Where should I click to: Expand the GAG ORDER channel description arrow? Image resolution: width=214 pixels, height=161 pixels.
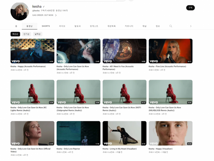(x=56, y=15)
